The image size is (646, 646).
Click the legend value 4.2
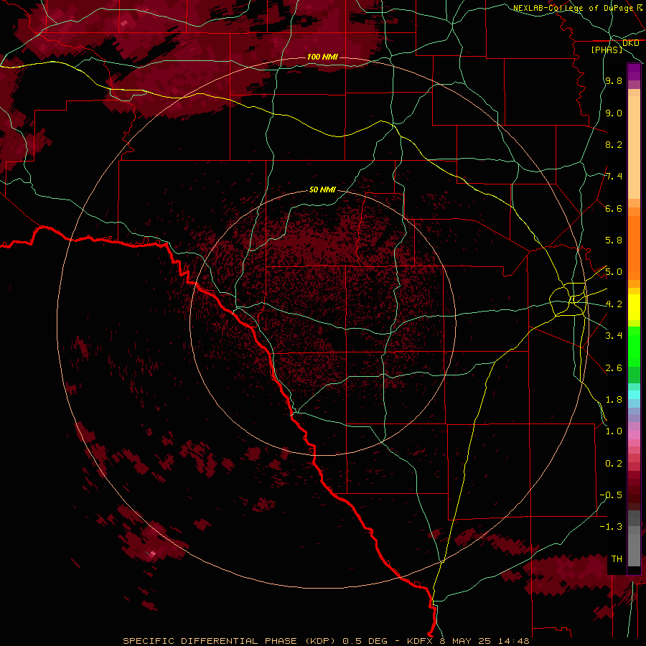(614, 304)
